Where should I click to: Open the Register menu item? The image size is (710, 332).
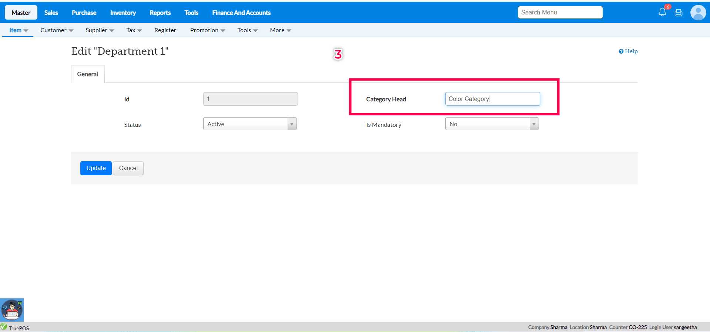pos(165,30)
